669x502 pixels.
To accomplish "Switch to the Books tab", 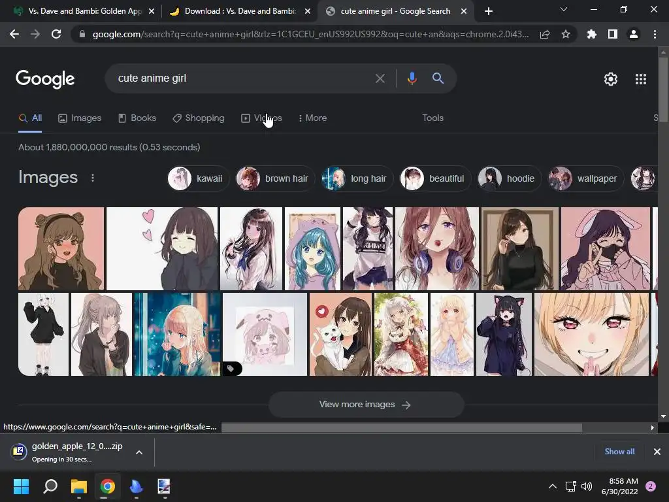I will [x=137, y=118].
